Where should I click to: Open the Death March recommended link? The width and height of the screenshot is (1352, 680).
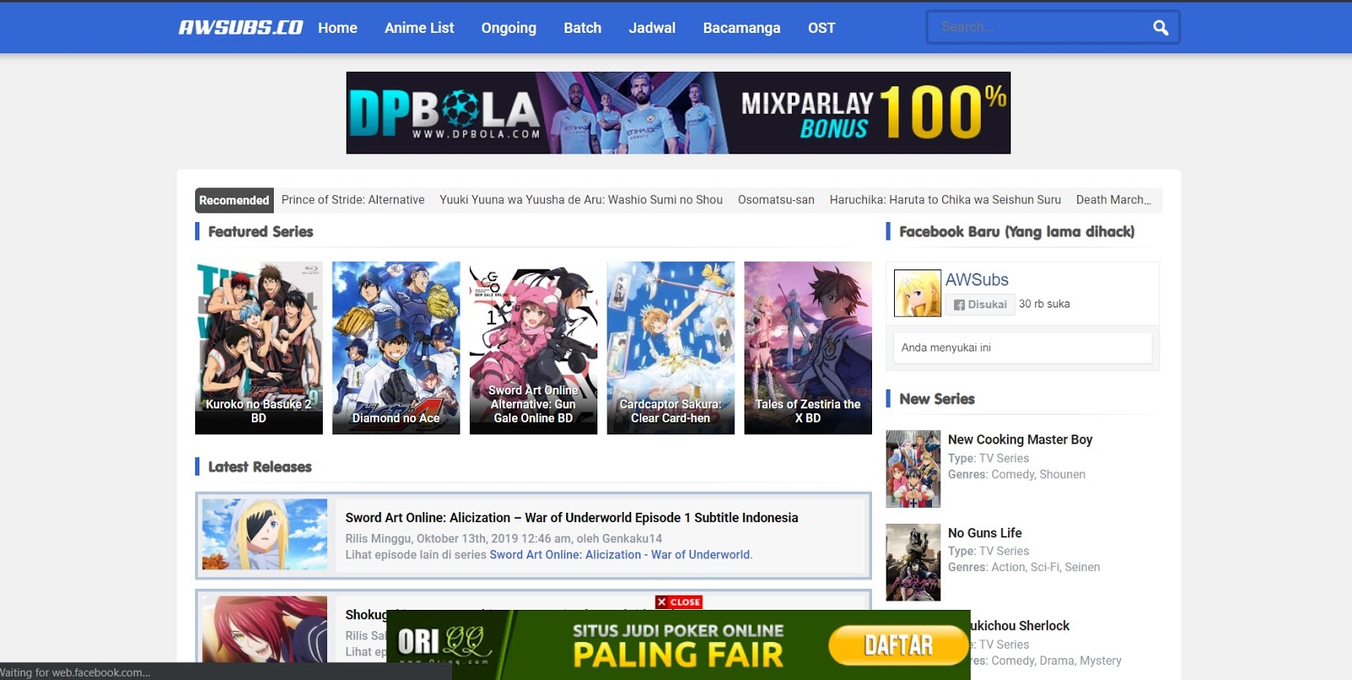pos(1114,200)
